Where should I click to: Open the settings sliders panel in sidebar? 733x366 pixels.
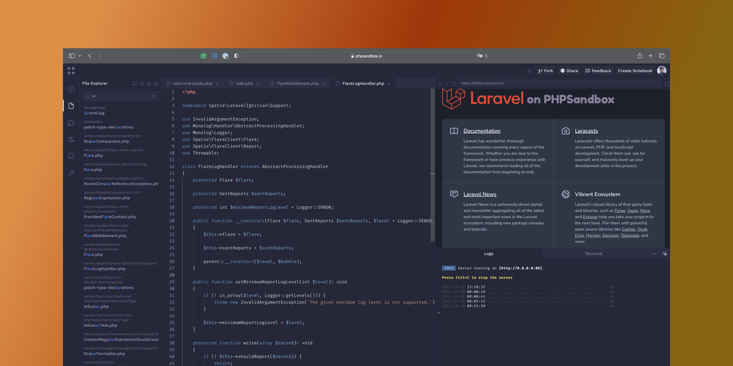[x=71, y=139]
